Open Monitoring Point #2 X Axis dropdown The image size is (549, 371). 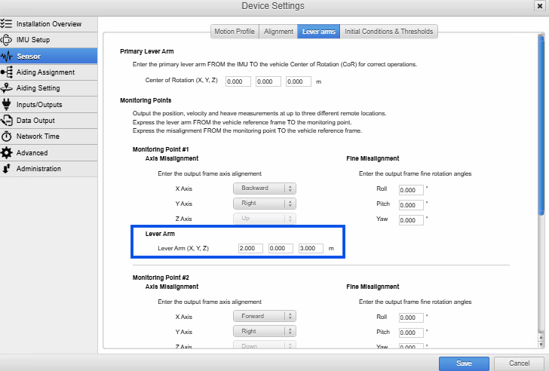(264, 317)
